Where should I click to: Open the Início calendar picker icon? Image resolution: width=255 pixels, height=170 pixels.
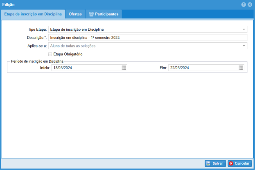pos(124,68)
